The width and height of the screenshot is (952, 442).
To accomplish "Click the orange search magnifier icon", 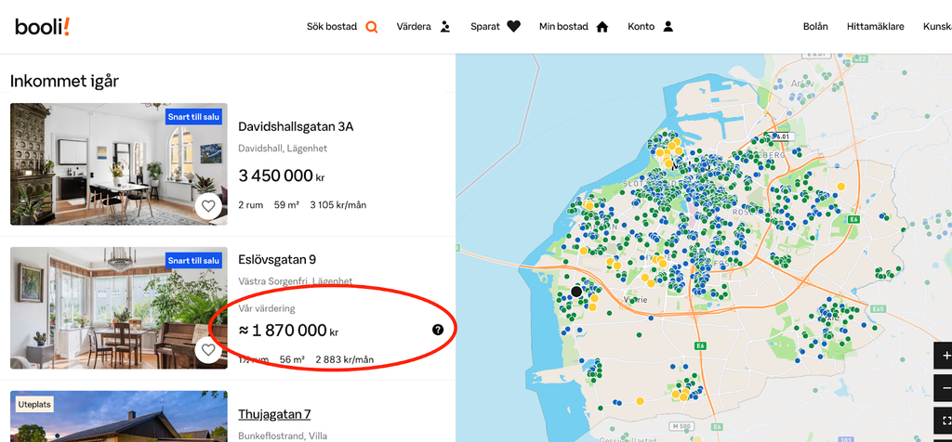I will 371,27.
